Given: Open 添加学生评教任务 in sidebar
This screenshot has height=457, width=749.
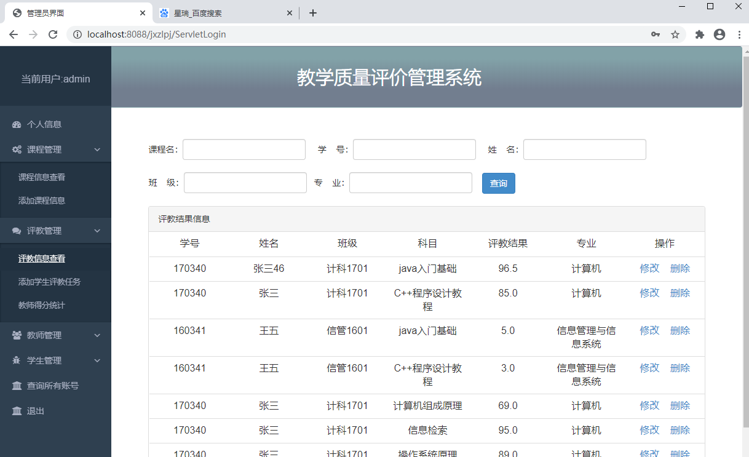Looking at the screenshot, I should pos(49,282).
